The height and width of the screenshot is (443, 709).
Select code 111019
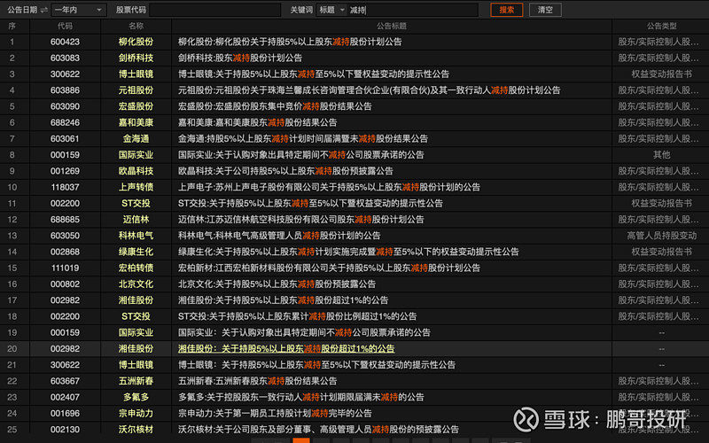tap(65, 268)
